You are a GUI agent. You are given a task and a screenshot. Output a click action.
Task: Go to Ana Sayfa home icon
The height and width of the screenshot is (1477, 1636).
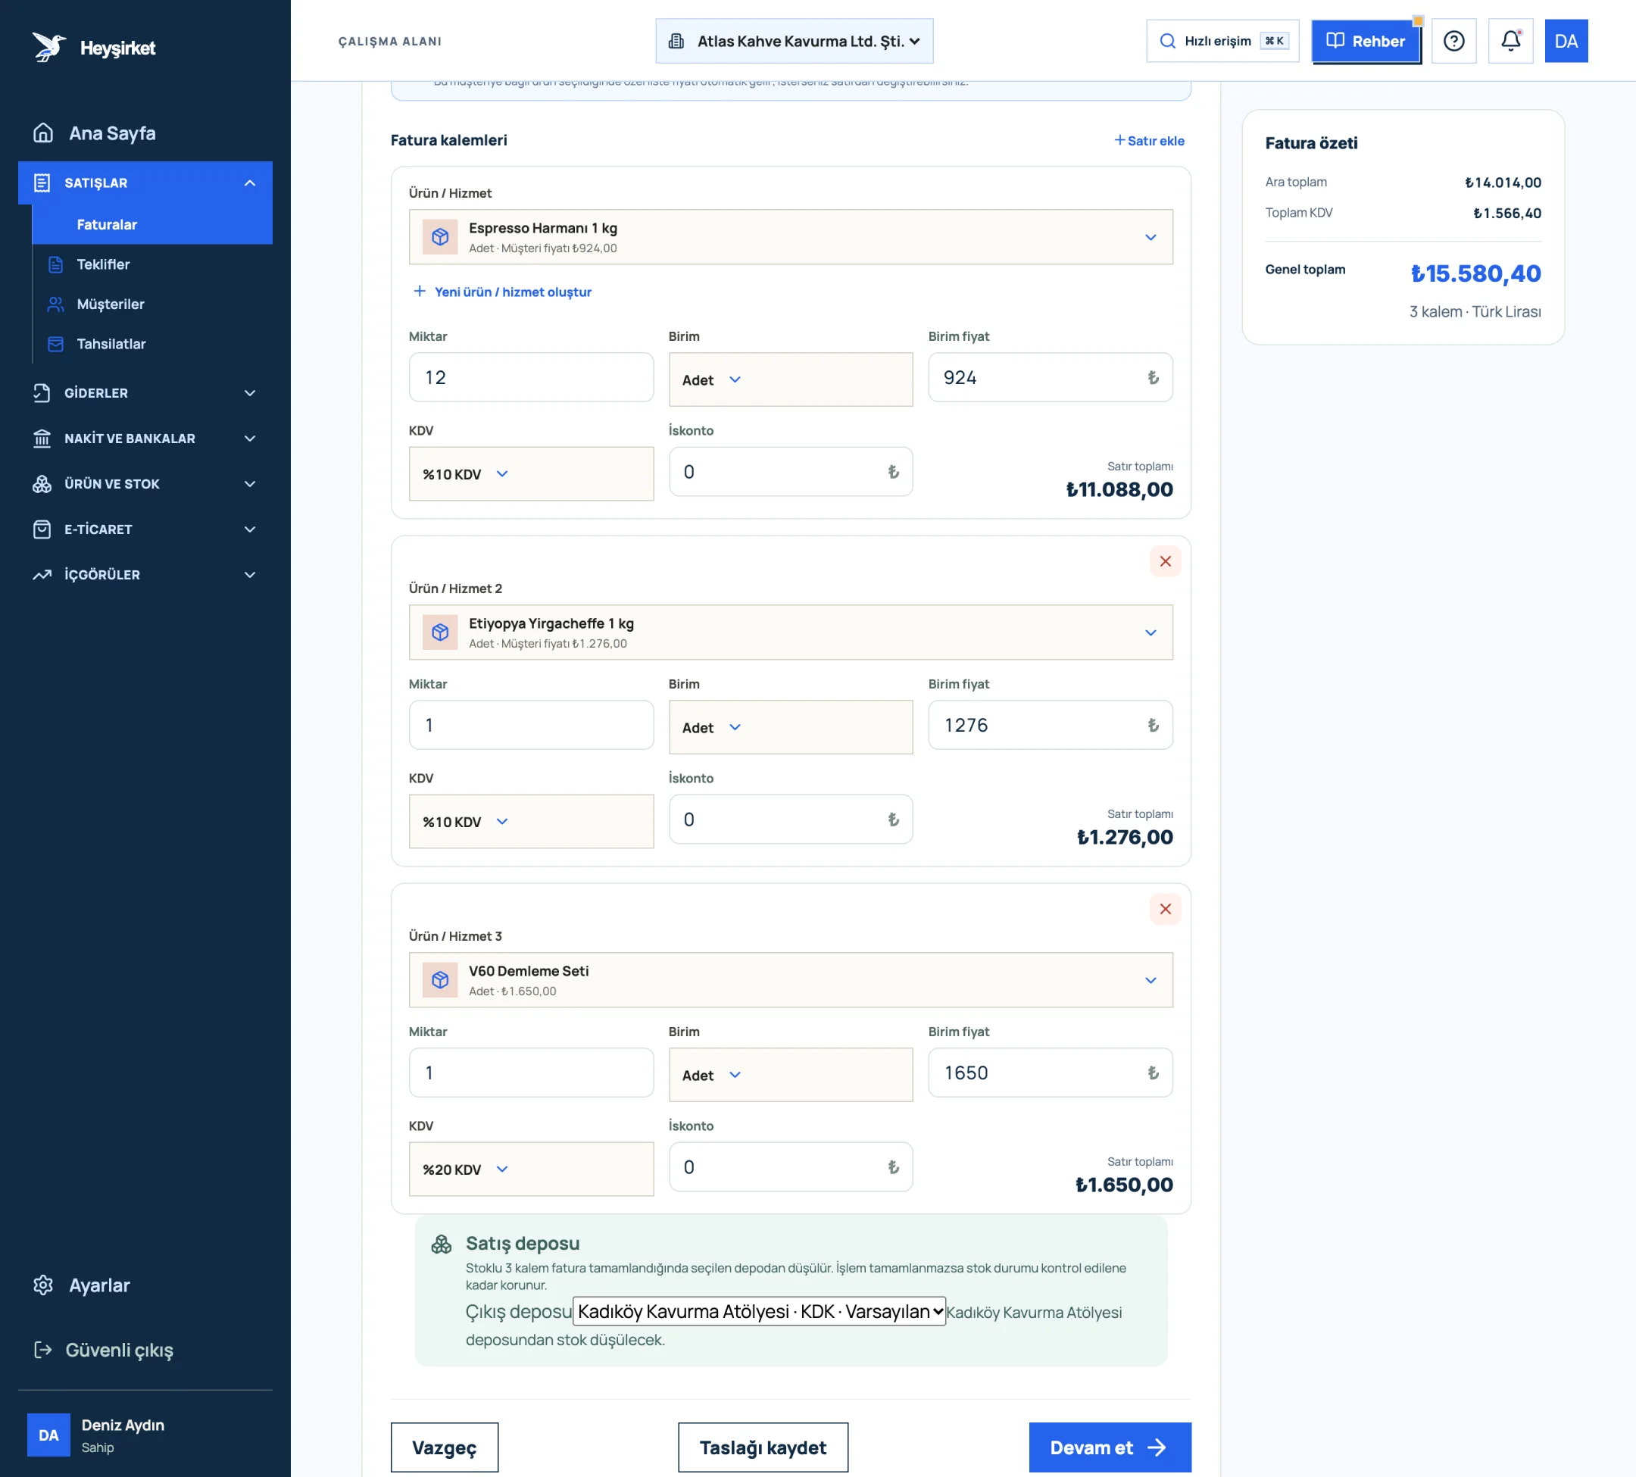pos(43,133)
